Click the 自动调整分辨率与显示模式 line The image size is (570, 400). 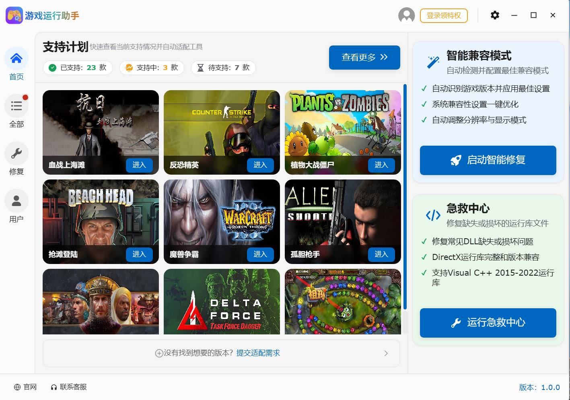tap(479, 120)
